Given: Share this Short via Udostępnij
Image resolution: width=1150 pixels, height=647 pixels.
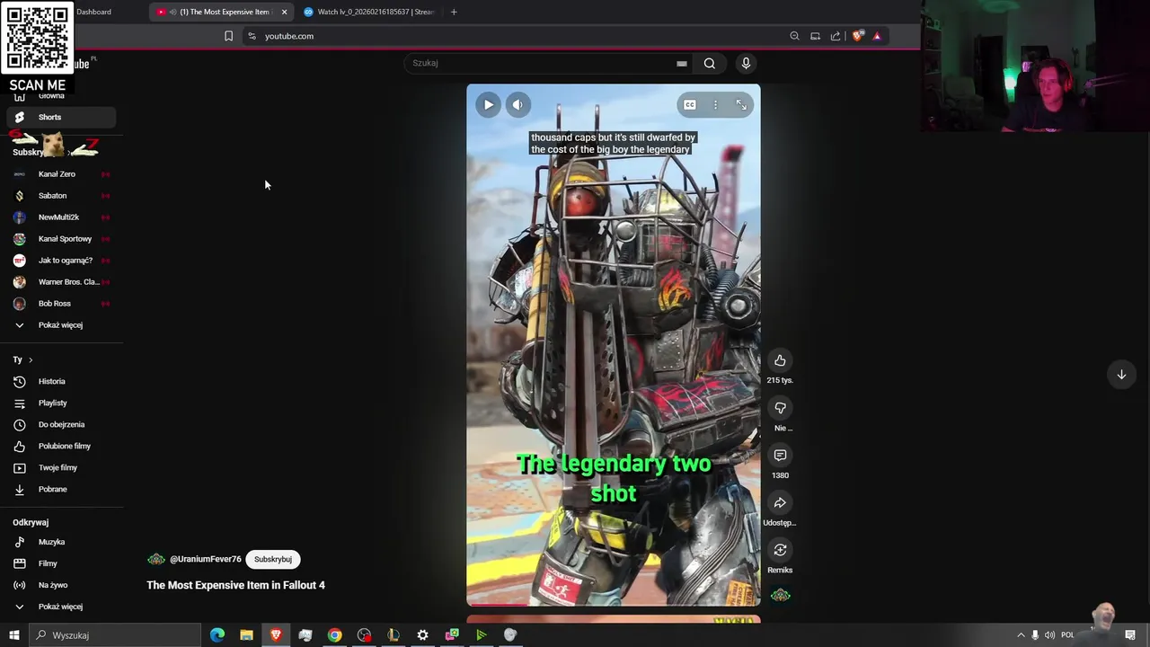Looking at the screenshot, I should coord(780,503).
